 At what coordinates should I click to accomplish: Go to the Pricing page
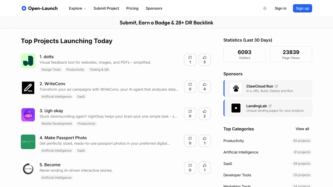pos(132,8)
